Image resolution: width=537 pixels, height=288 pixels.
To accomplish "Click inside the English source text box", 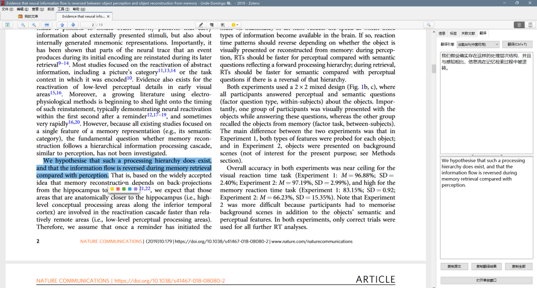I will click(x=486, y=207).
